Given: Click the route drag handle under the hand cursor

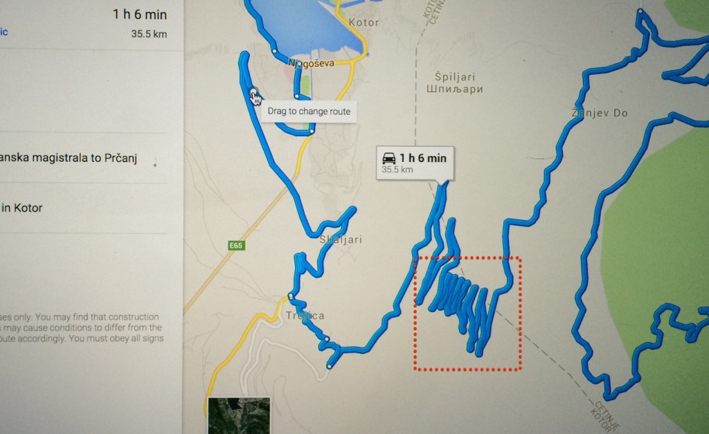Looking at the screenshot, I should tap(253, 92).
